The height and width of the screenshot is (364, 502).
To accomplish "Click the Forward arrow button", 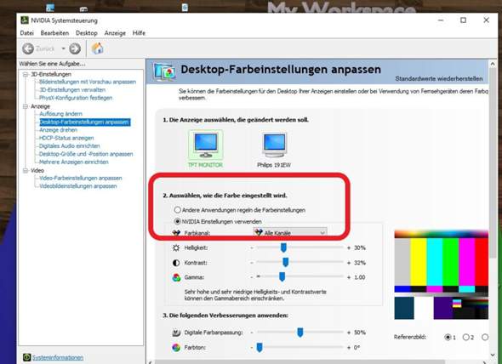I will coord(75,48).
